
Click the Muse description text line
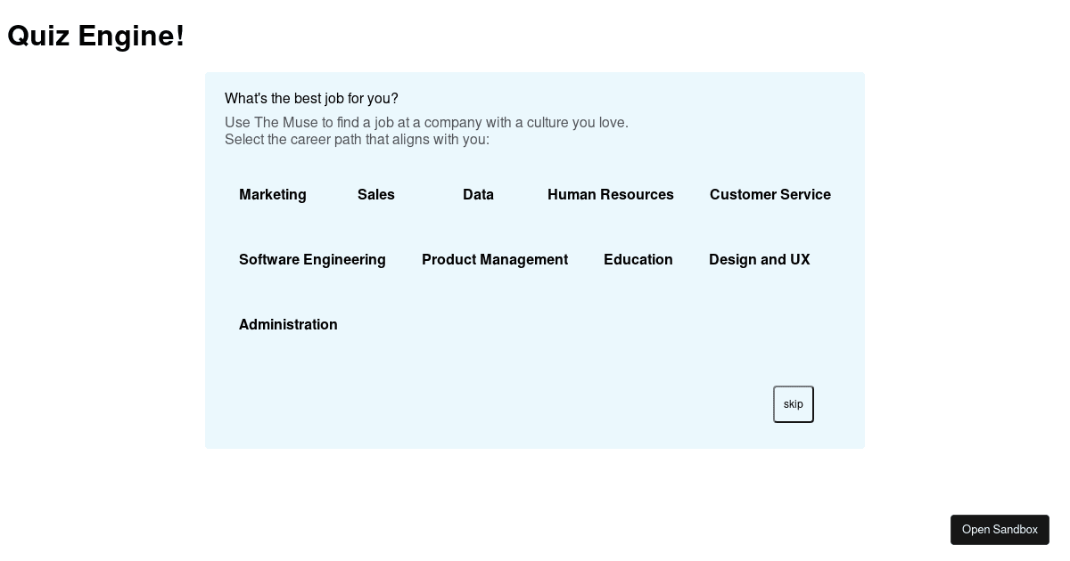(x=426, y=123)
